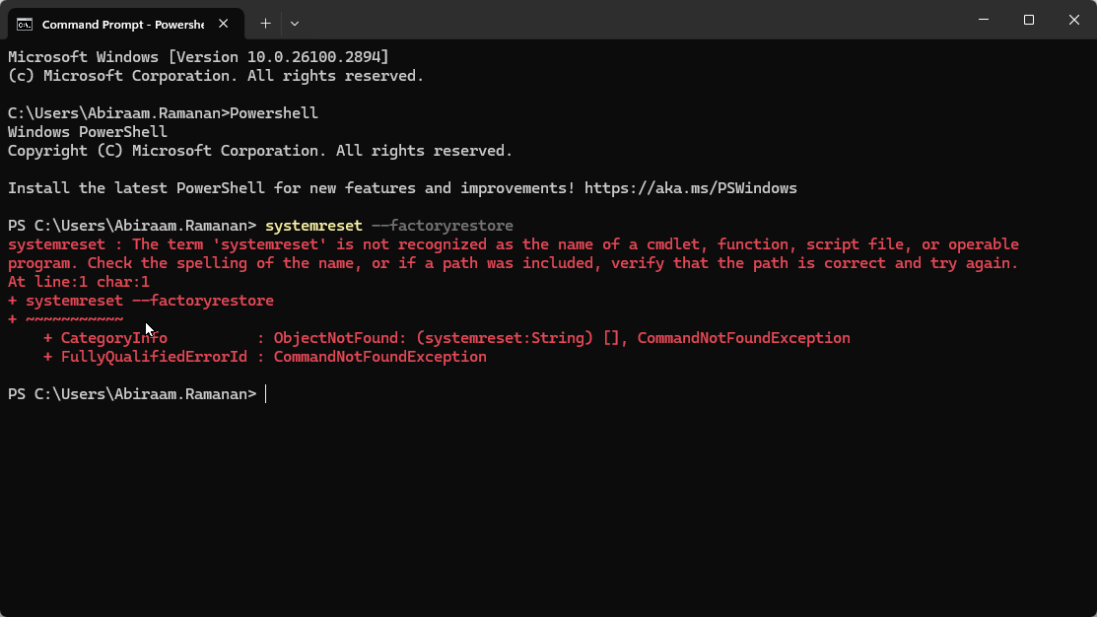1097x617 pixels.
Task: Click the 'At line:1 char:1' error text
Action: 79,282
